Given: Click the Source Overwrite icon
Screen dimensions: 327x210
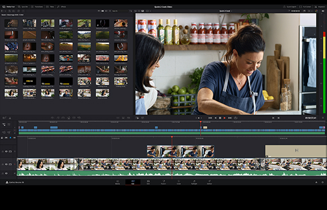Looking at the screenshot, I should pos(79,118).
